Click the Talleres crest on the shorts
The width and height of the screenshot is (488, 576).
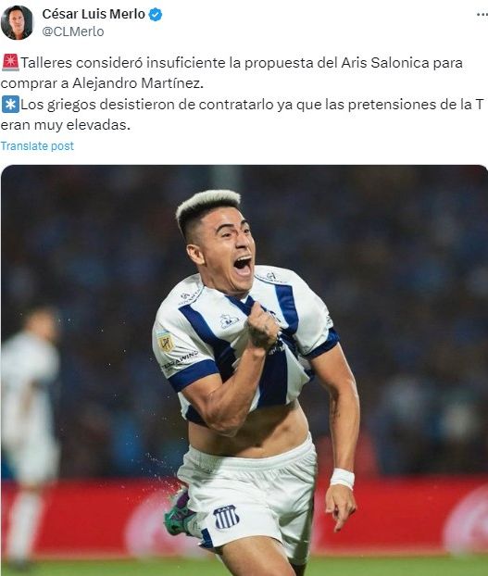click(226, 517)
